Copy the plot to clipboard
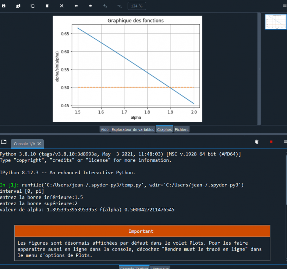 coord(32,6)
